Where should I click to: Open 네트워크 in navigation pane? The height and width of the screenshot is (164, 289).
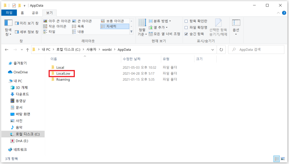[x=18, y=150]
